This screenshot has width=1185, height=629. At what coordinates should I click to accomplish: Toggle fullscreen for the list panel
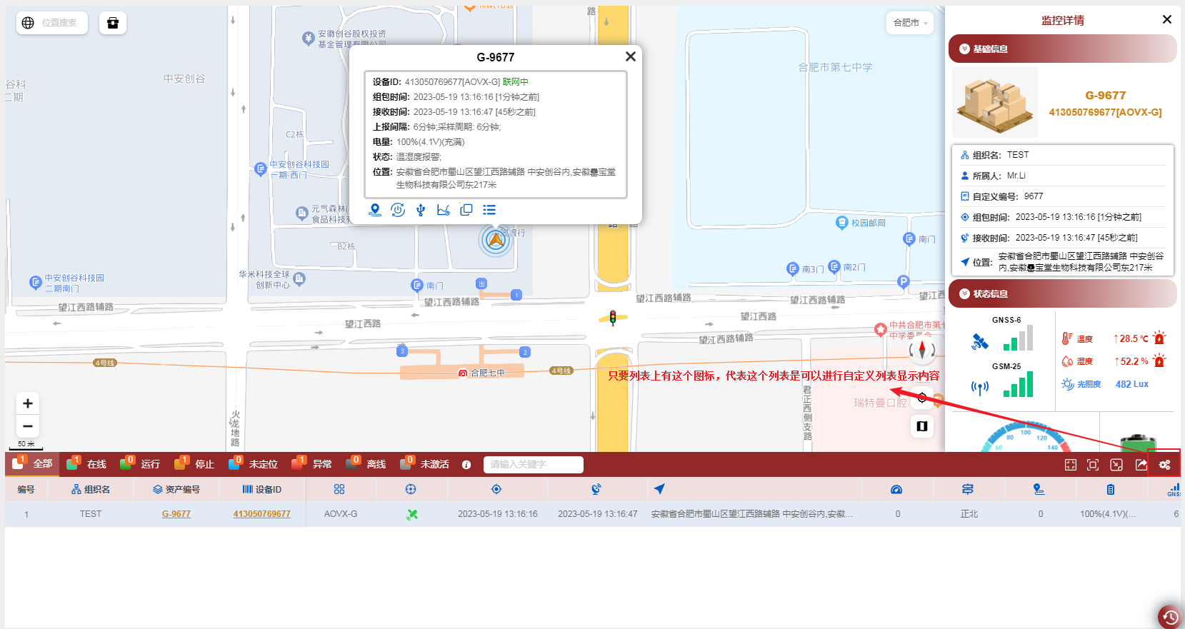[1093, 465]
